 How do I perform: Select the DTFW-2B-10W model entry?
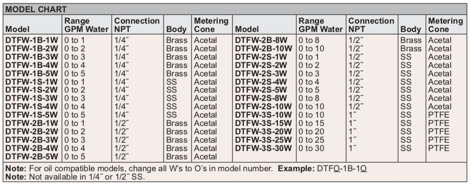[x=263, y=49]
